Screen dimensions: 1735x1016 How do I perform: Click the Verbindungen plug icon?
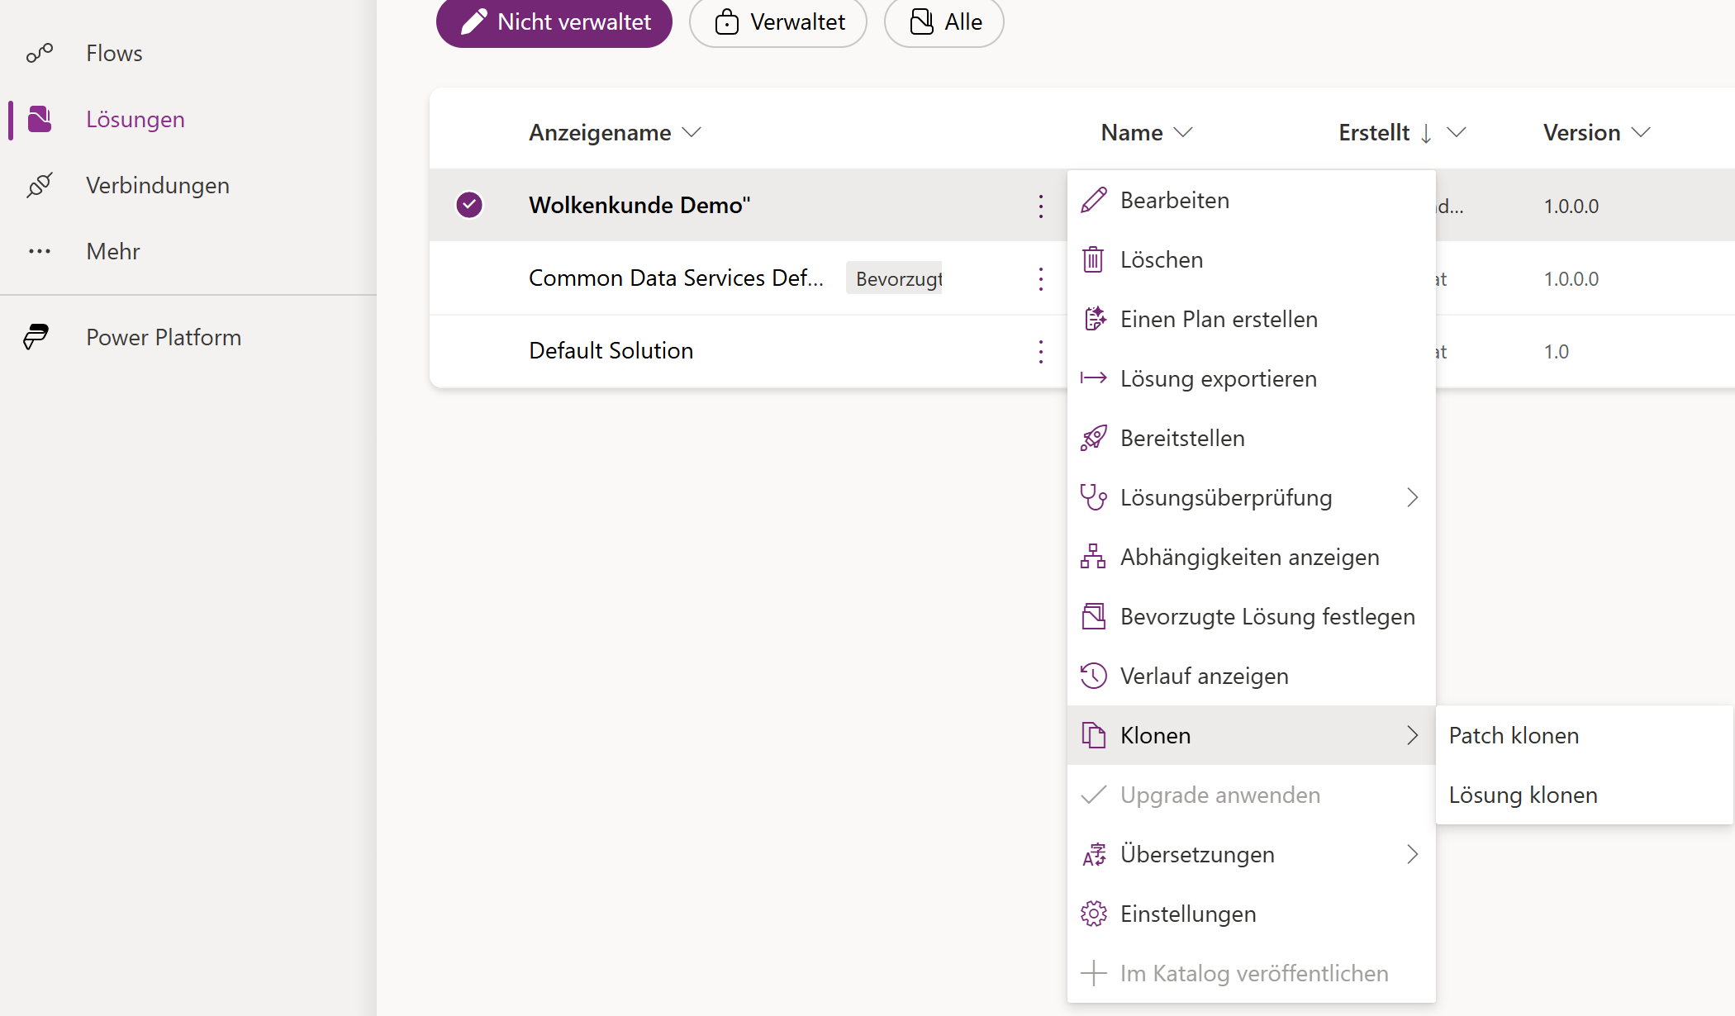[x=40, y=185]
